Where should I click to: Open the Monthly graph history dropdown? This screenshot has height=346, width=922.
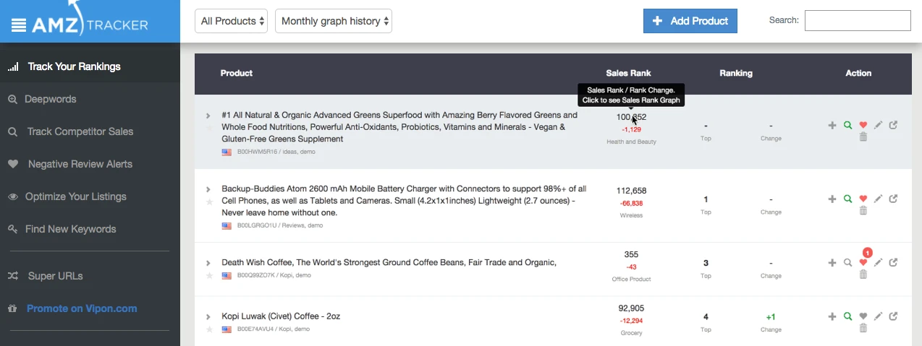334,21
